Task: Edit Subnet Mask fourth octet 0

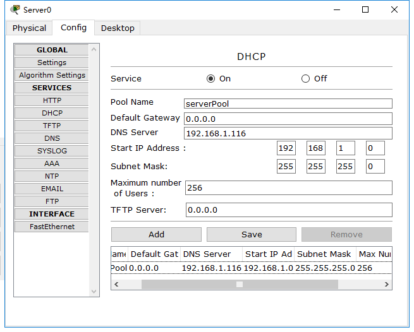Action: [375, 167]
